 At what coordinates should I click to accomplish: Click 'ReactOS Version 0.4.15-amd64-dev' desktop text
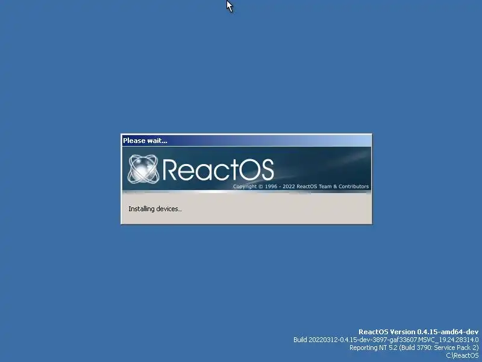tap(418, 332)
